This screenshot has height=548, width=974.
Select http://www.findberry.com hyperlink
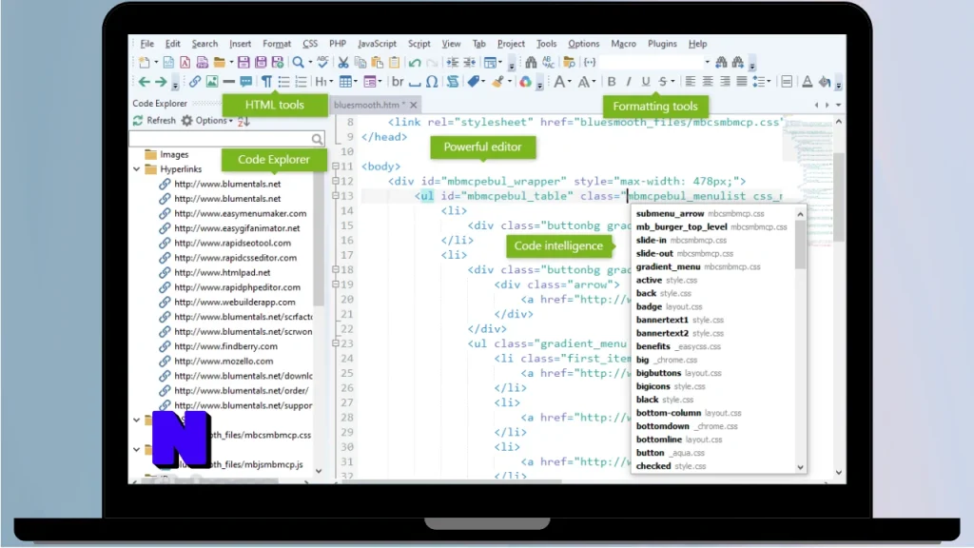pyautogui.click(x=225, y=346)
